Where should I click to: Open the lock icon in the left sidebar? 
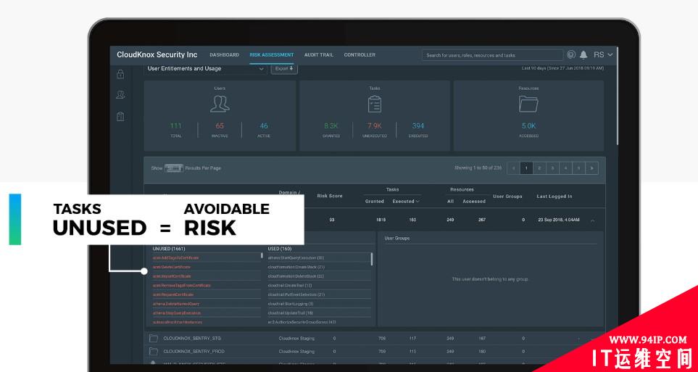pos(120,74)
